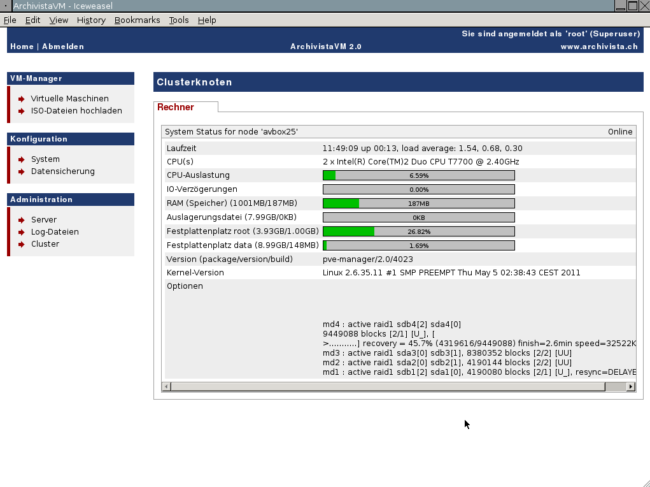650x487 pixels.
Task: Open the History menu
Action: (x=91, y=20)
